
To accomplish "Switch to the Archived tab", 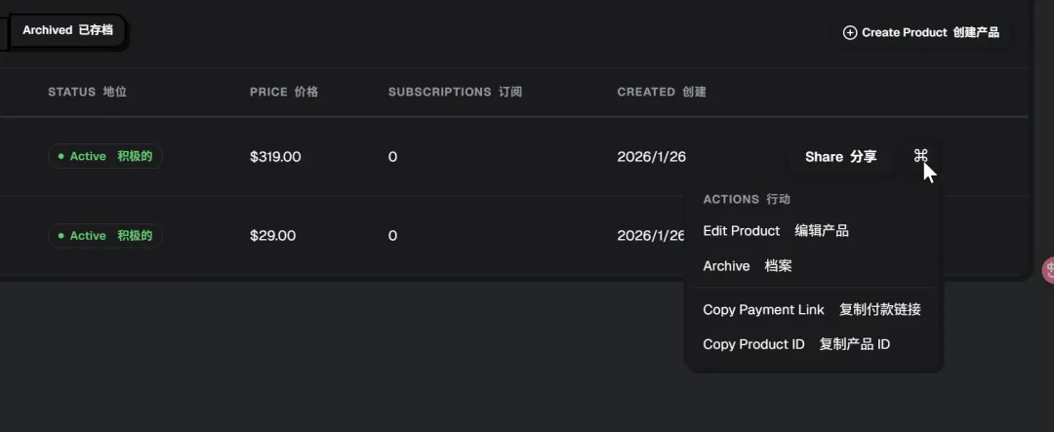I will pos(67,30).
